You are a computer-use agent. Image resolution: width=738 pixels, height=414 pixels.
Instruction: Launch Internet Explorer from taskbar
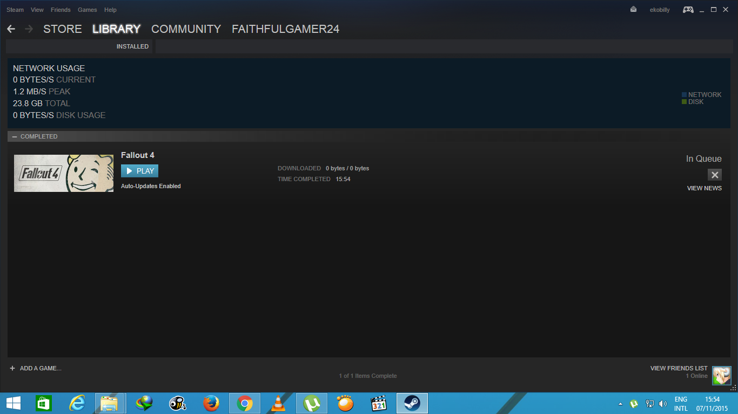pos(77,403)
